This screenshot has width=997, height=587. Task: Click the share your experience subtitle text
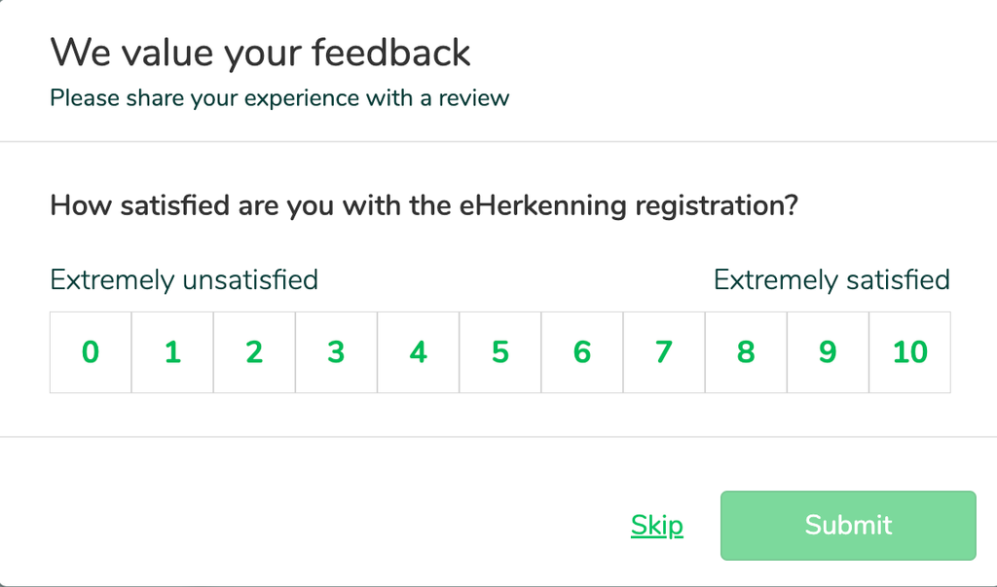279,98
